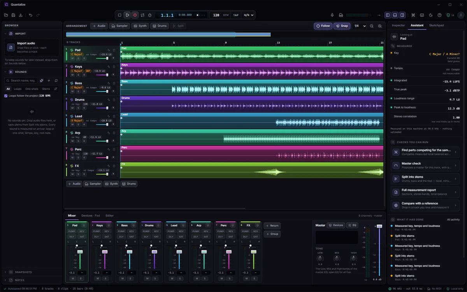Mute the Pad track in arrangement

[72, 58]
